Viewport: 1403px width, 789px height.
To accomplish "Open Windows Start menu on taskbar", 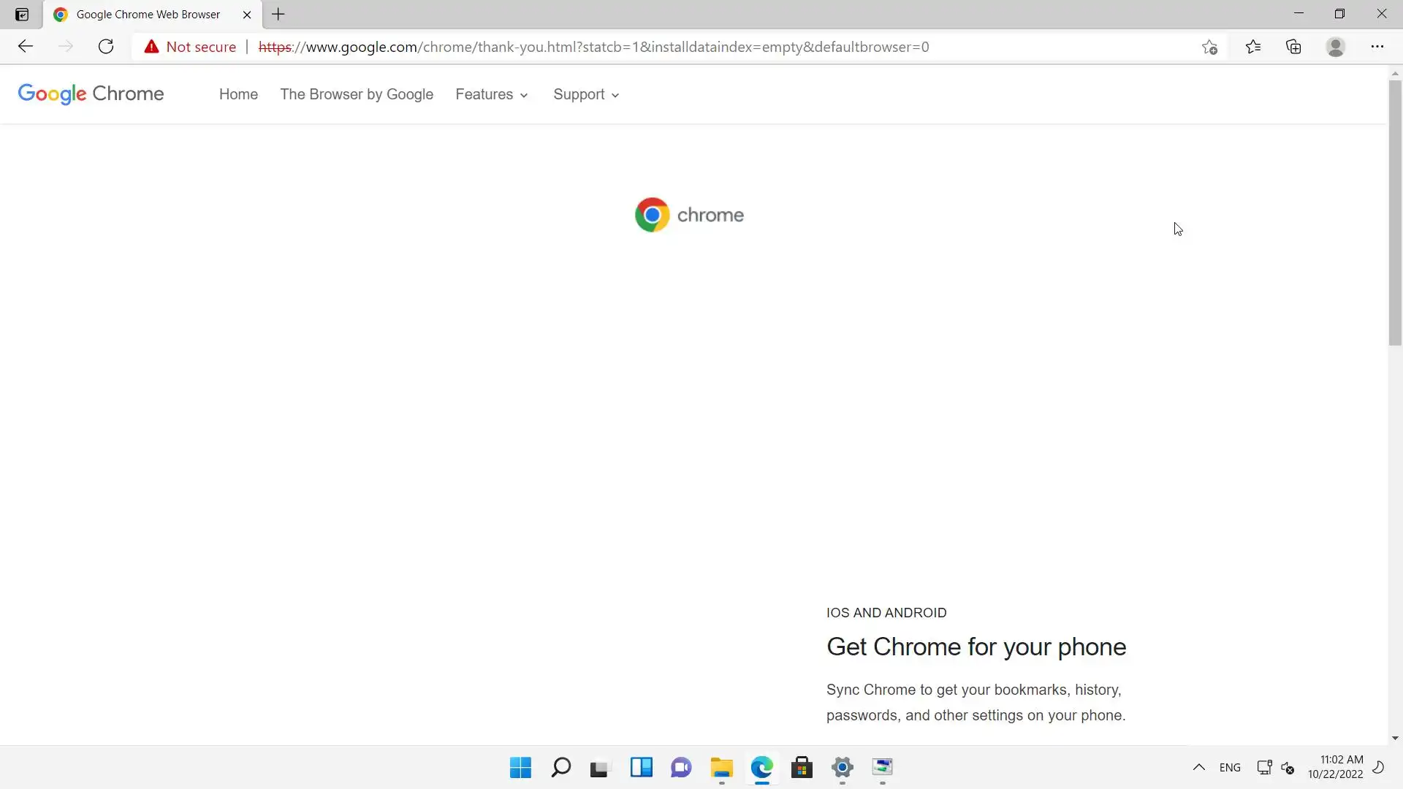I will (x=520, y=767).
